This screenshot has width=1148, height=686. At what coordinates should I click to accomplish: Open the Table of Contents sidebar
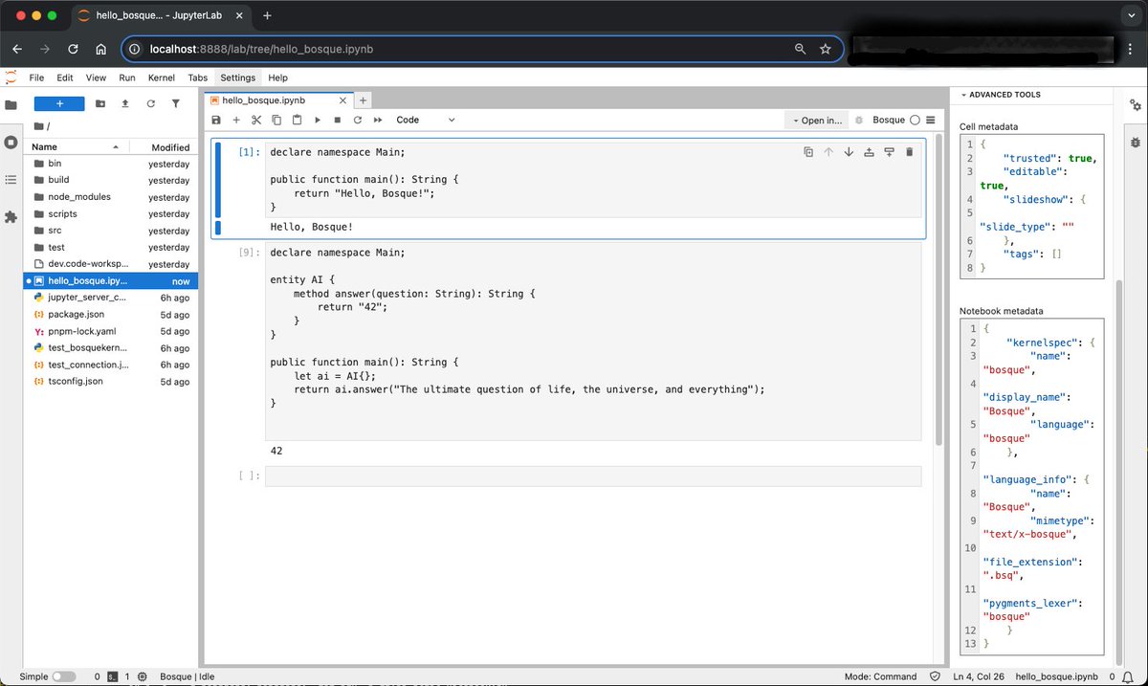11,180
